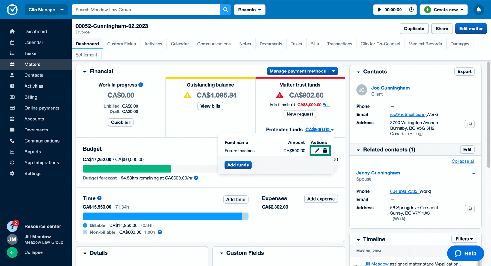The height and width of the screenshot is (266, 491).
Task: Click the Search Meadow Law Group field
Action: coord(146,10)
